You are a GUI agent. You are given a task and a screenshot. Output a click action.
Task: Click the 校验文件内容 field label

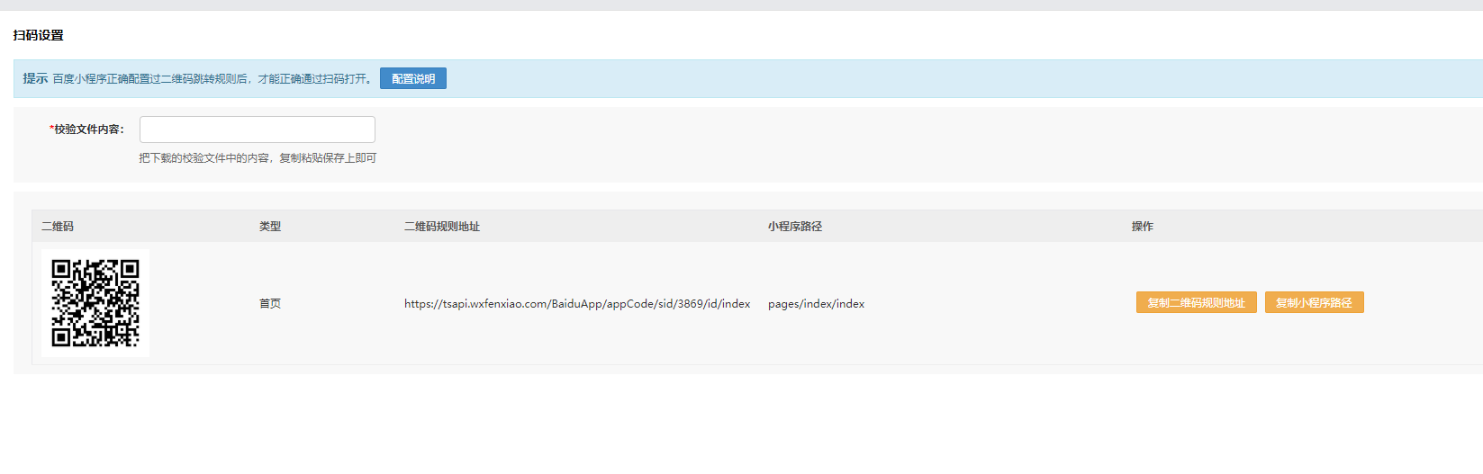click(86, 130)
